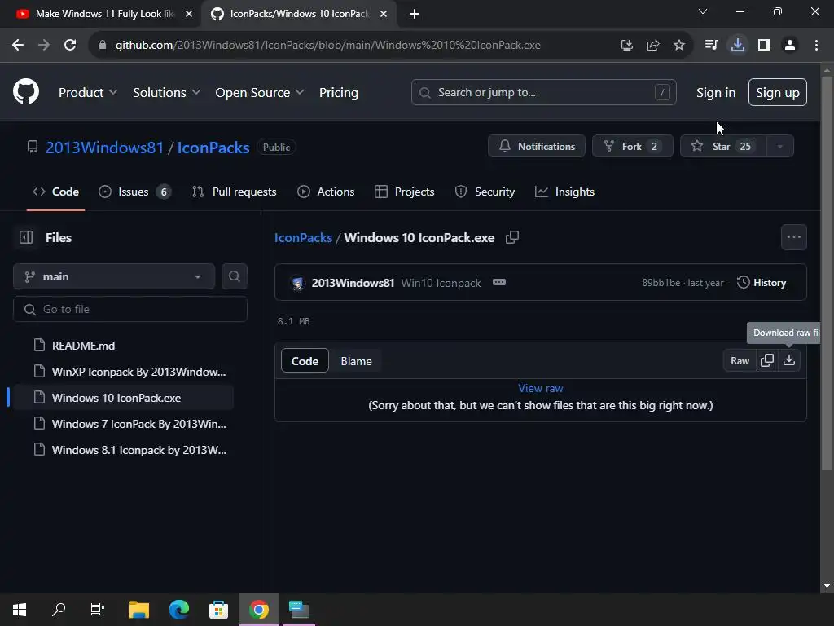Switch to Blame view
The width and height of the screenshot is (834, 626).
coord(357,361)
